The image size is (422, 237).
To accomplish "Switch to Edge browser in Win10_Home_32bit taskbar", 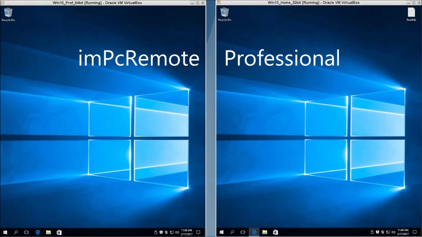I will 254,232.
